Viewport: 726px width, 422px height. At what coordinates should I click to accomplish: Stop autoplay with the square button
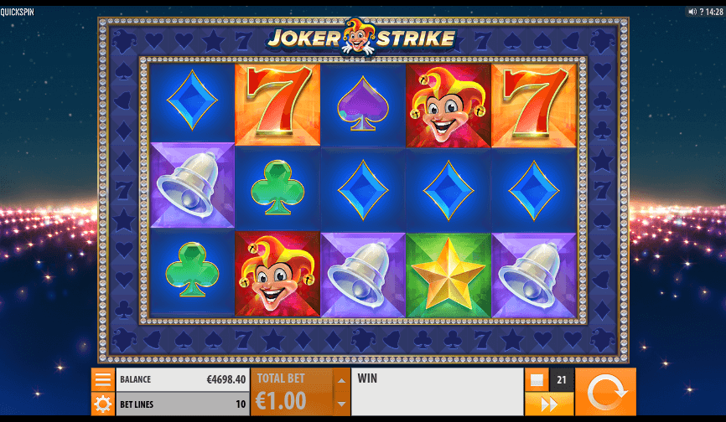click(x=537, y=380)
